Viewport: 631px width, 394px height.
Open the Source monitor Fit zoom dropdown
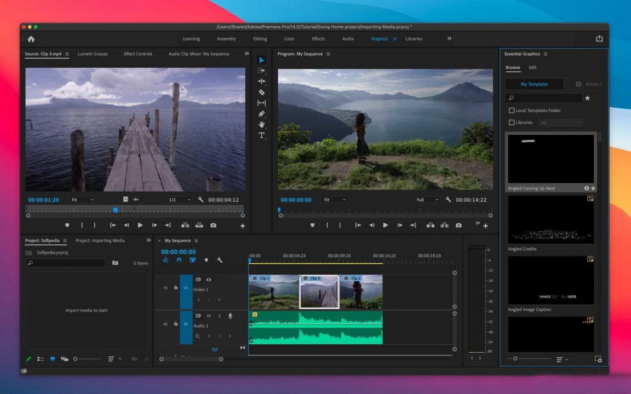[82, 200]
